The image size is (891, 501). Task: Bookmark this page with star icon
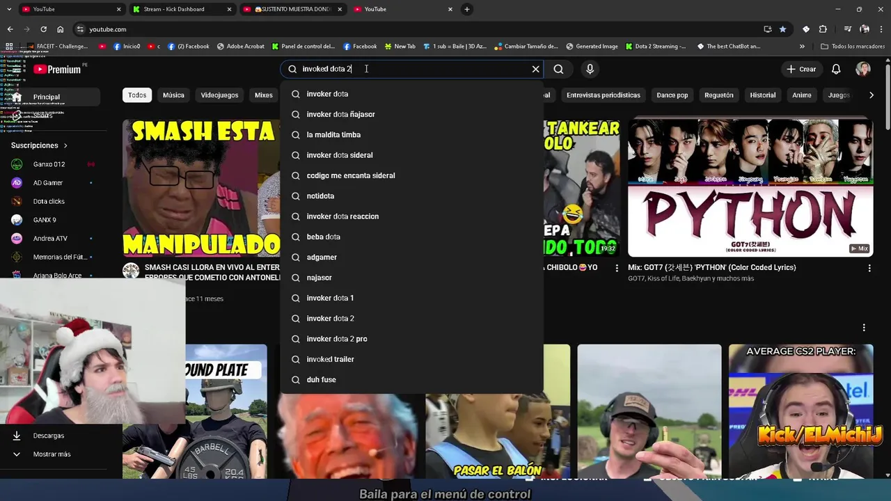tap(783, 29)
